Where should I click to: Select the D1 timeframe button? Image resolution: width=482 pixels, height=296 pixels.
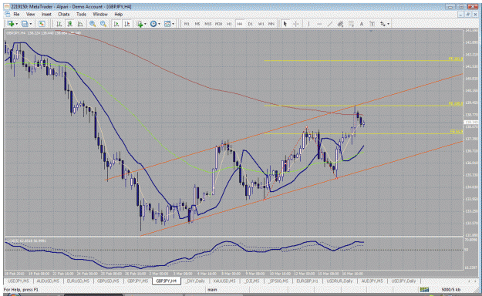pyautogui.click(x=251, y=24)
